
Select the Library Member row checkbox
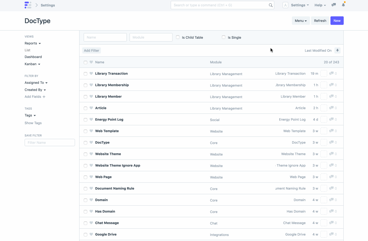pos(85,96)
